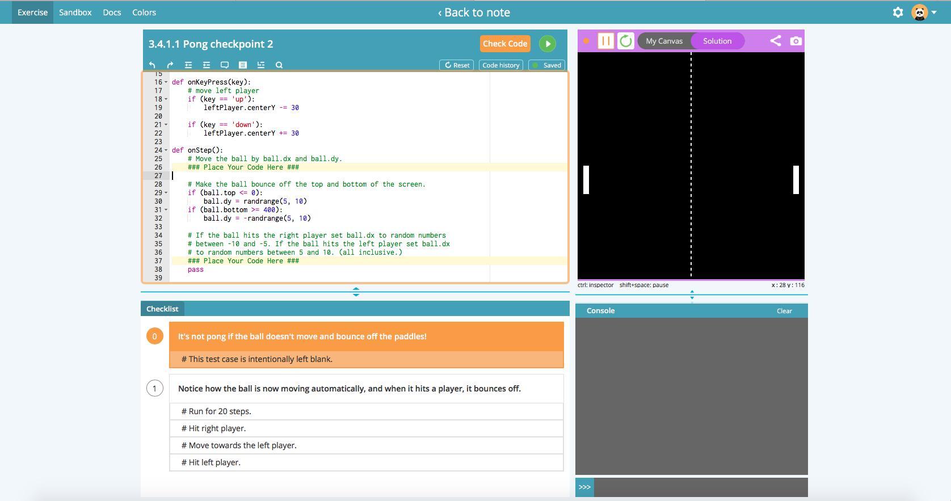The width and height of the screenshot is (951, 501).
Task: Click the console command input field
Action: 700,487
